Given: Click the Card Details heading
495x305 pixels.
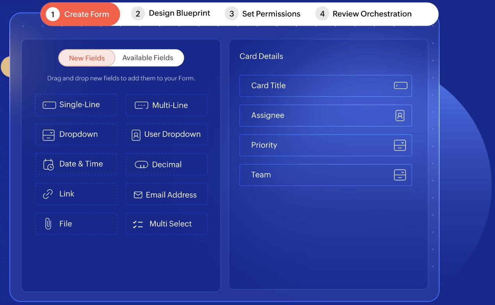Looking at the screenshot, I should (261, 56).
